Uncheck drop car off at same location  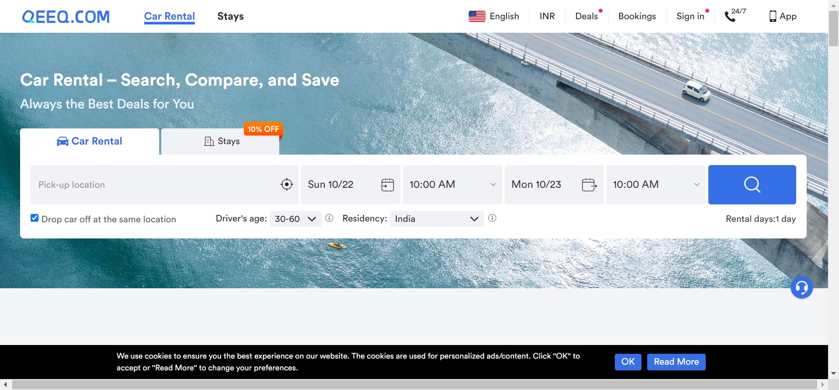(x=35, y=218)
